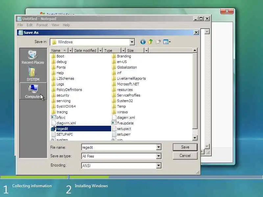Image resolution: width=263 pixels, height=197 pixels.
Task: Open the Encoding dropdown
Action: click(x=158, y=165)
